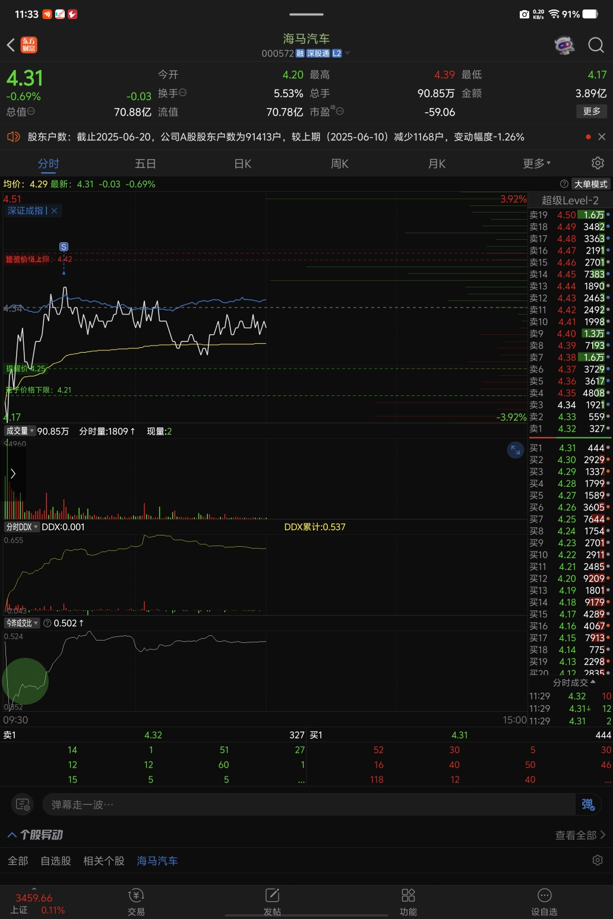
Task: Select the 卖19 4.50 order row
Action: point(570,215)
